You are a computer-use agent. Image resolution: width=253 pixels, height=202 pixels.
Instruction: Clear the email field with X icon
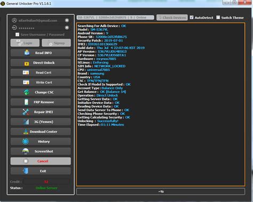tap(67, 20)
